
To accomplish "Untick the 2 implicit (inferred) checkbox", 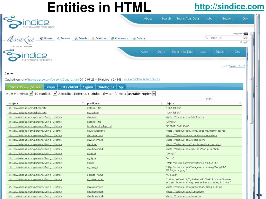I will tap(55, 93).
